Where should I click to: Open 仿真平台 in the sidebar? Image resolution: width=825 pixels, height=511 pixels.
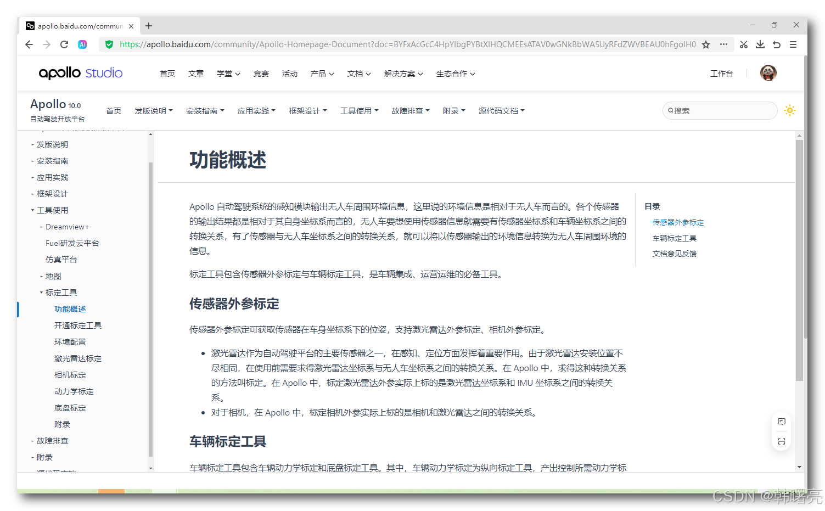click(x=61, y=260)
